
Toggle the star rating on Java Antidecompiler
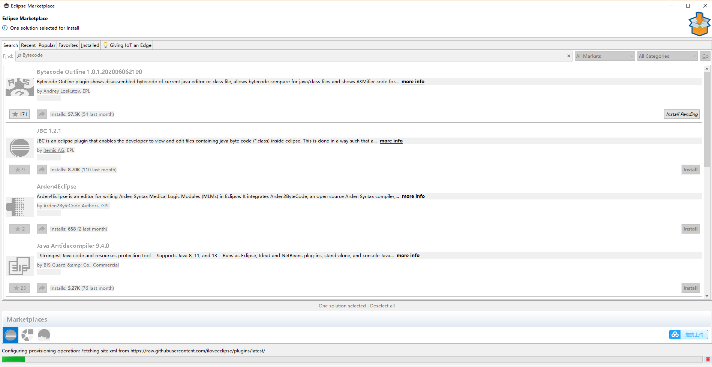point(19,288)
